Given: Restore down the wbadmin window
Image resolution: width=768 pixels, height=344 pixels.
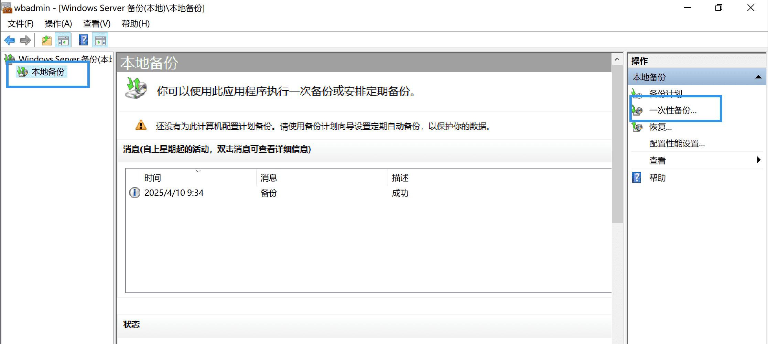Looking at the screenshot, I should tap(718, 8).
